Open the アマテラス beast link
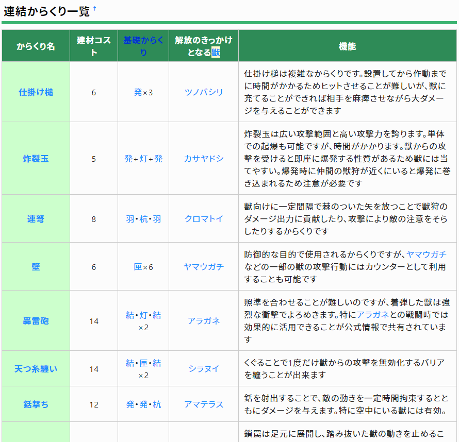This screenshot has width=459, height=442. (203, 404)
